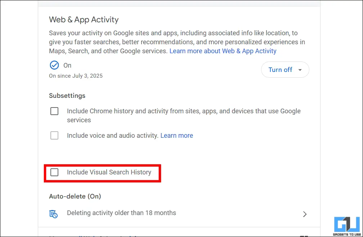Click the On since July 3, 2025 text
Screen dimensions: 363x237
click(x=76, y=76)
